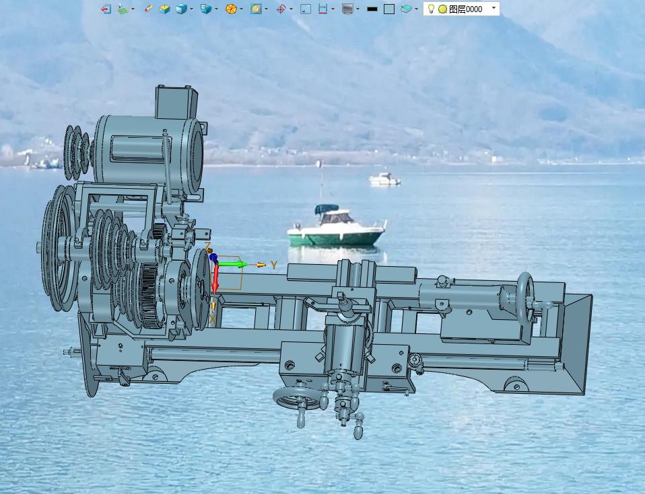Expand the monitor display dropdown arrow
This screenshot has height=494, width=645.
(x=358, y=9)
